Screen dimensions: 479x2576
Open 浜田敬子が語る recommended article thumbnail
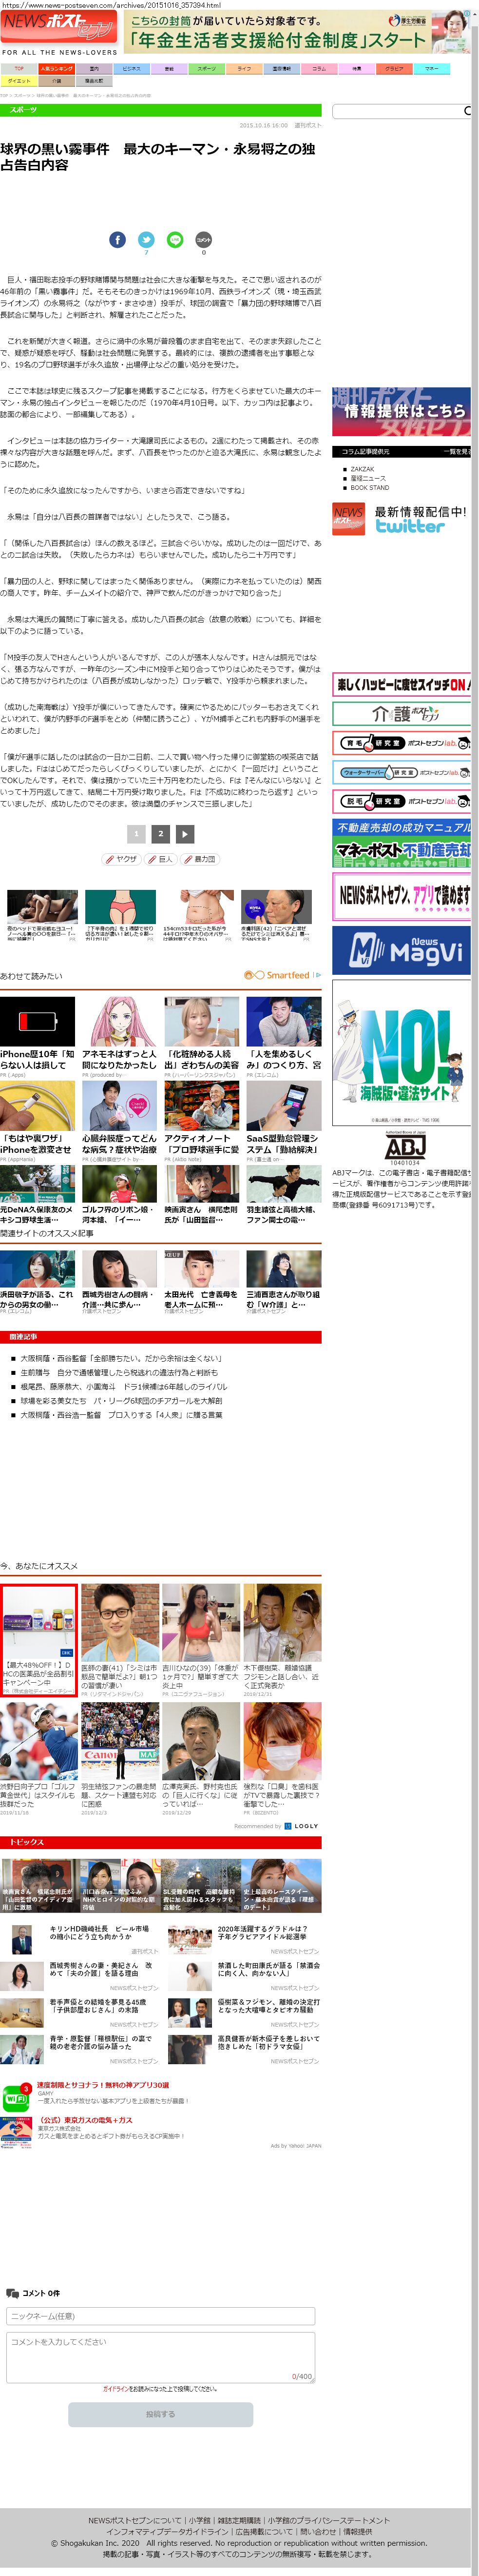point(38,1268)
